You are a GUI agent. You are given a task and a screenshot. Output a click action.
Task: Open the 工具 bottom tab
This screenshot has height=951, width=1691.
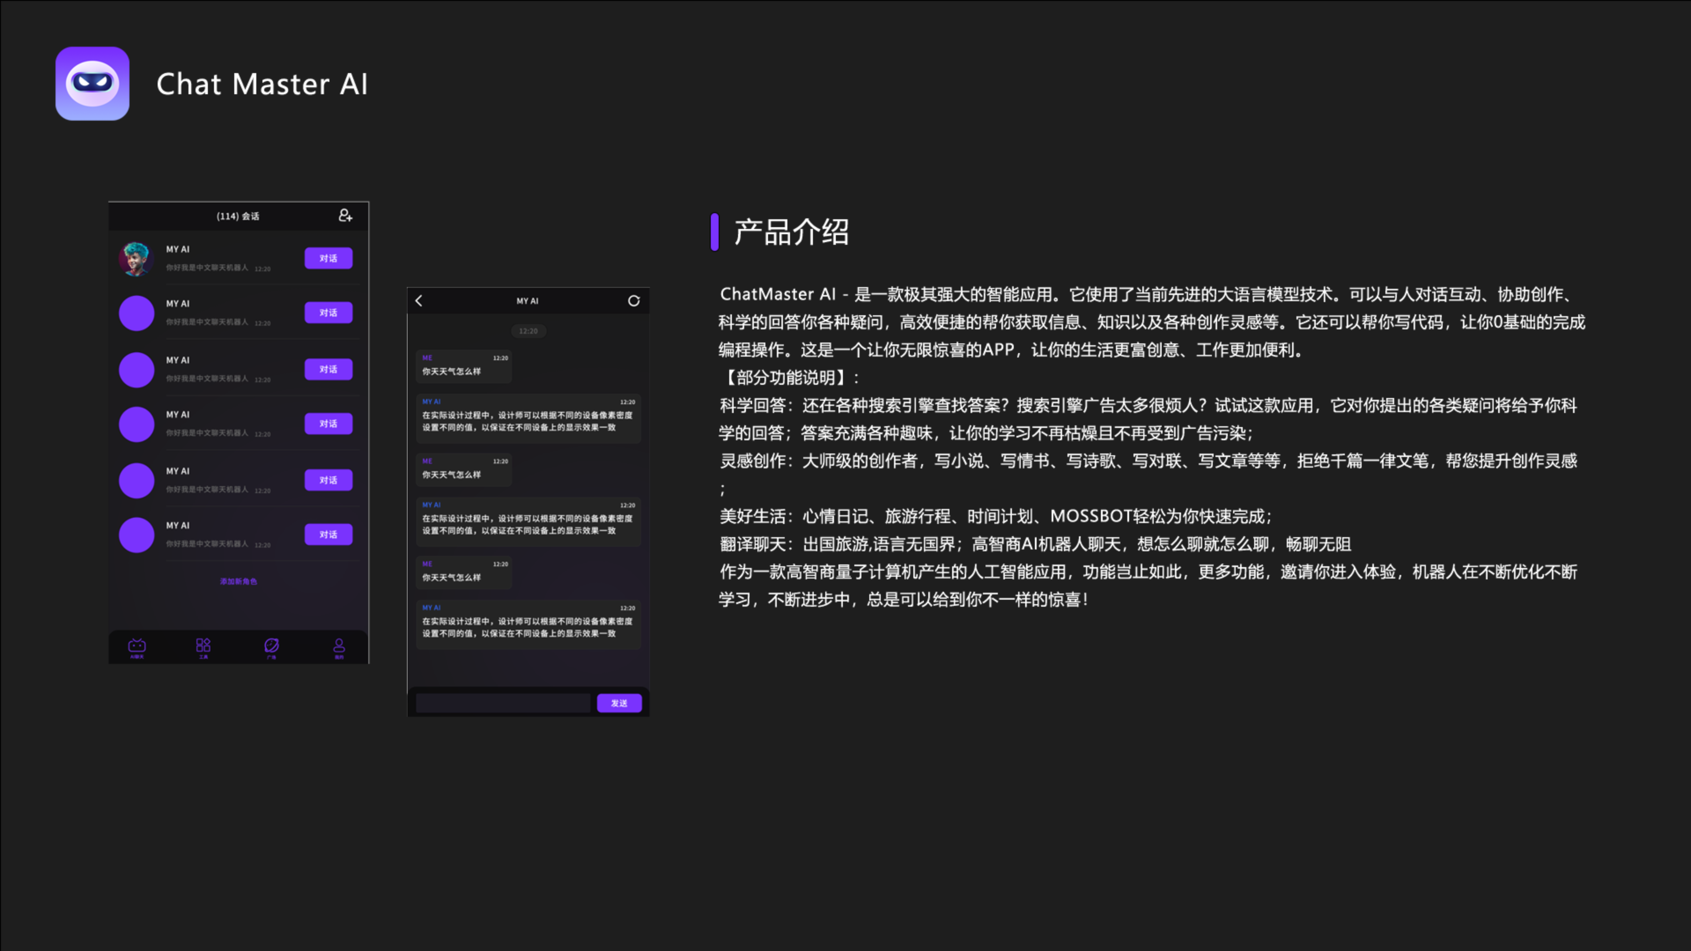[x=203, y=648]
